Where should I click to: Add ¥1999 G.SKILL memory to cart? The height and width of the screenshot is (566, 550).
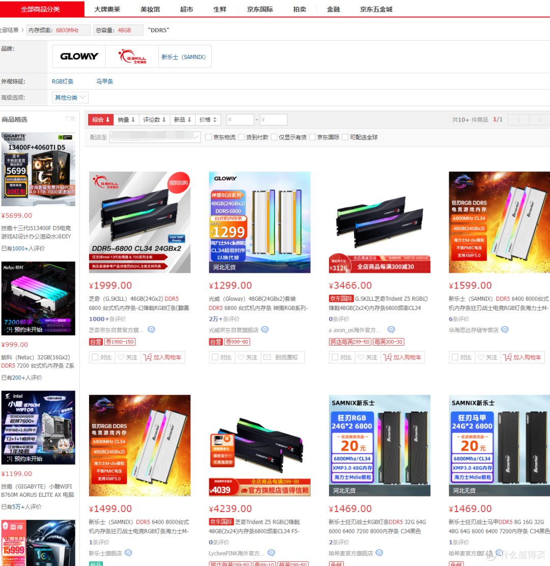point(162,357)
